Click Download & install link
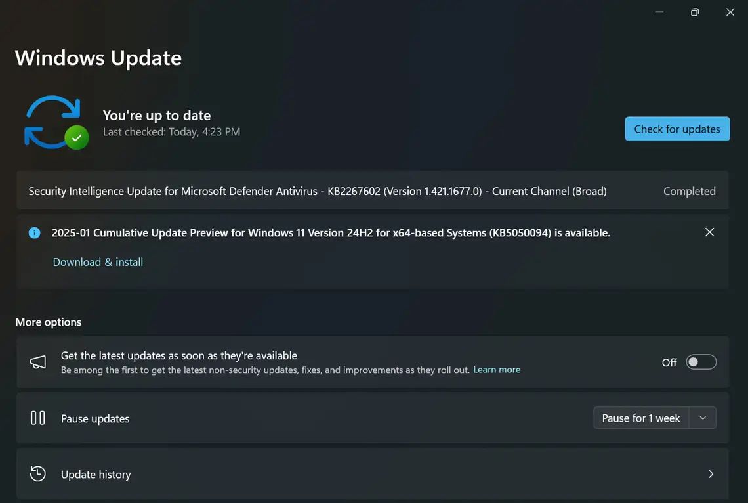The image size is (748, 503). pyautogui.click(x=98, y=262)
